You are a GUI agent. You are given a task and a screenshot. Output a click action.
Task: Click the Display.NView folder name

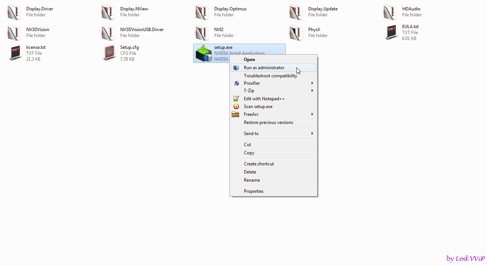134,9
